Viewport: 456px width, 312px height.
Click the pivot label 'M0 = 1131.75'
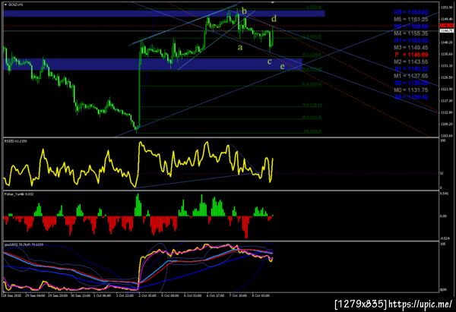(410, 90)
